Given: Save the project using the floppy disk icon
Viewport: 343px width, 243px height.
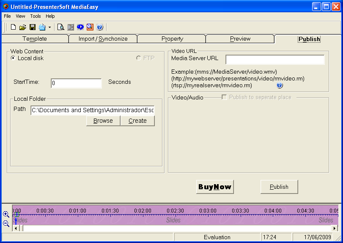Looking at the screenshot, I should coord(33,27).
